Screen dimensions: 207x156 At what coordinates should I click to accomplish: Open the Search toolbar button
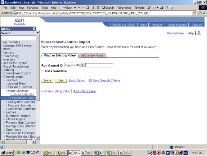pyautogui.click(x=108, y=8)
